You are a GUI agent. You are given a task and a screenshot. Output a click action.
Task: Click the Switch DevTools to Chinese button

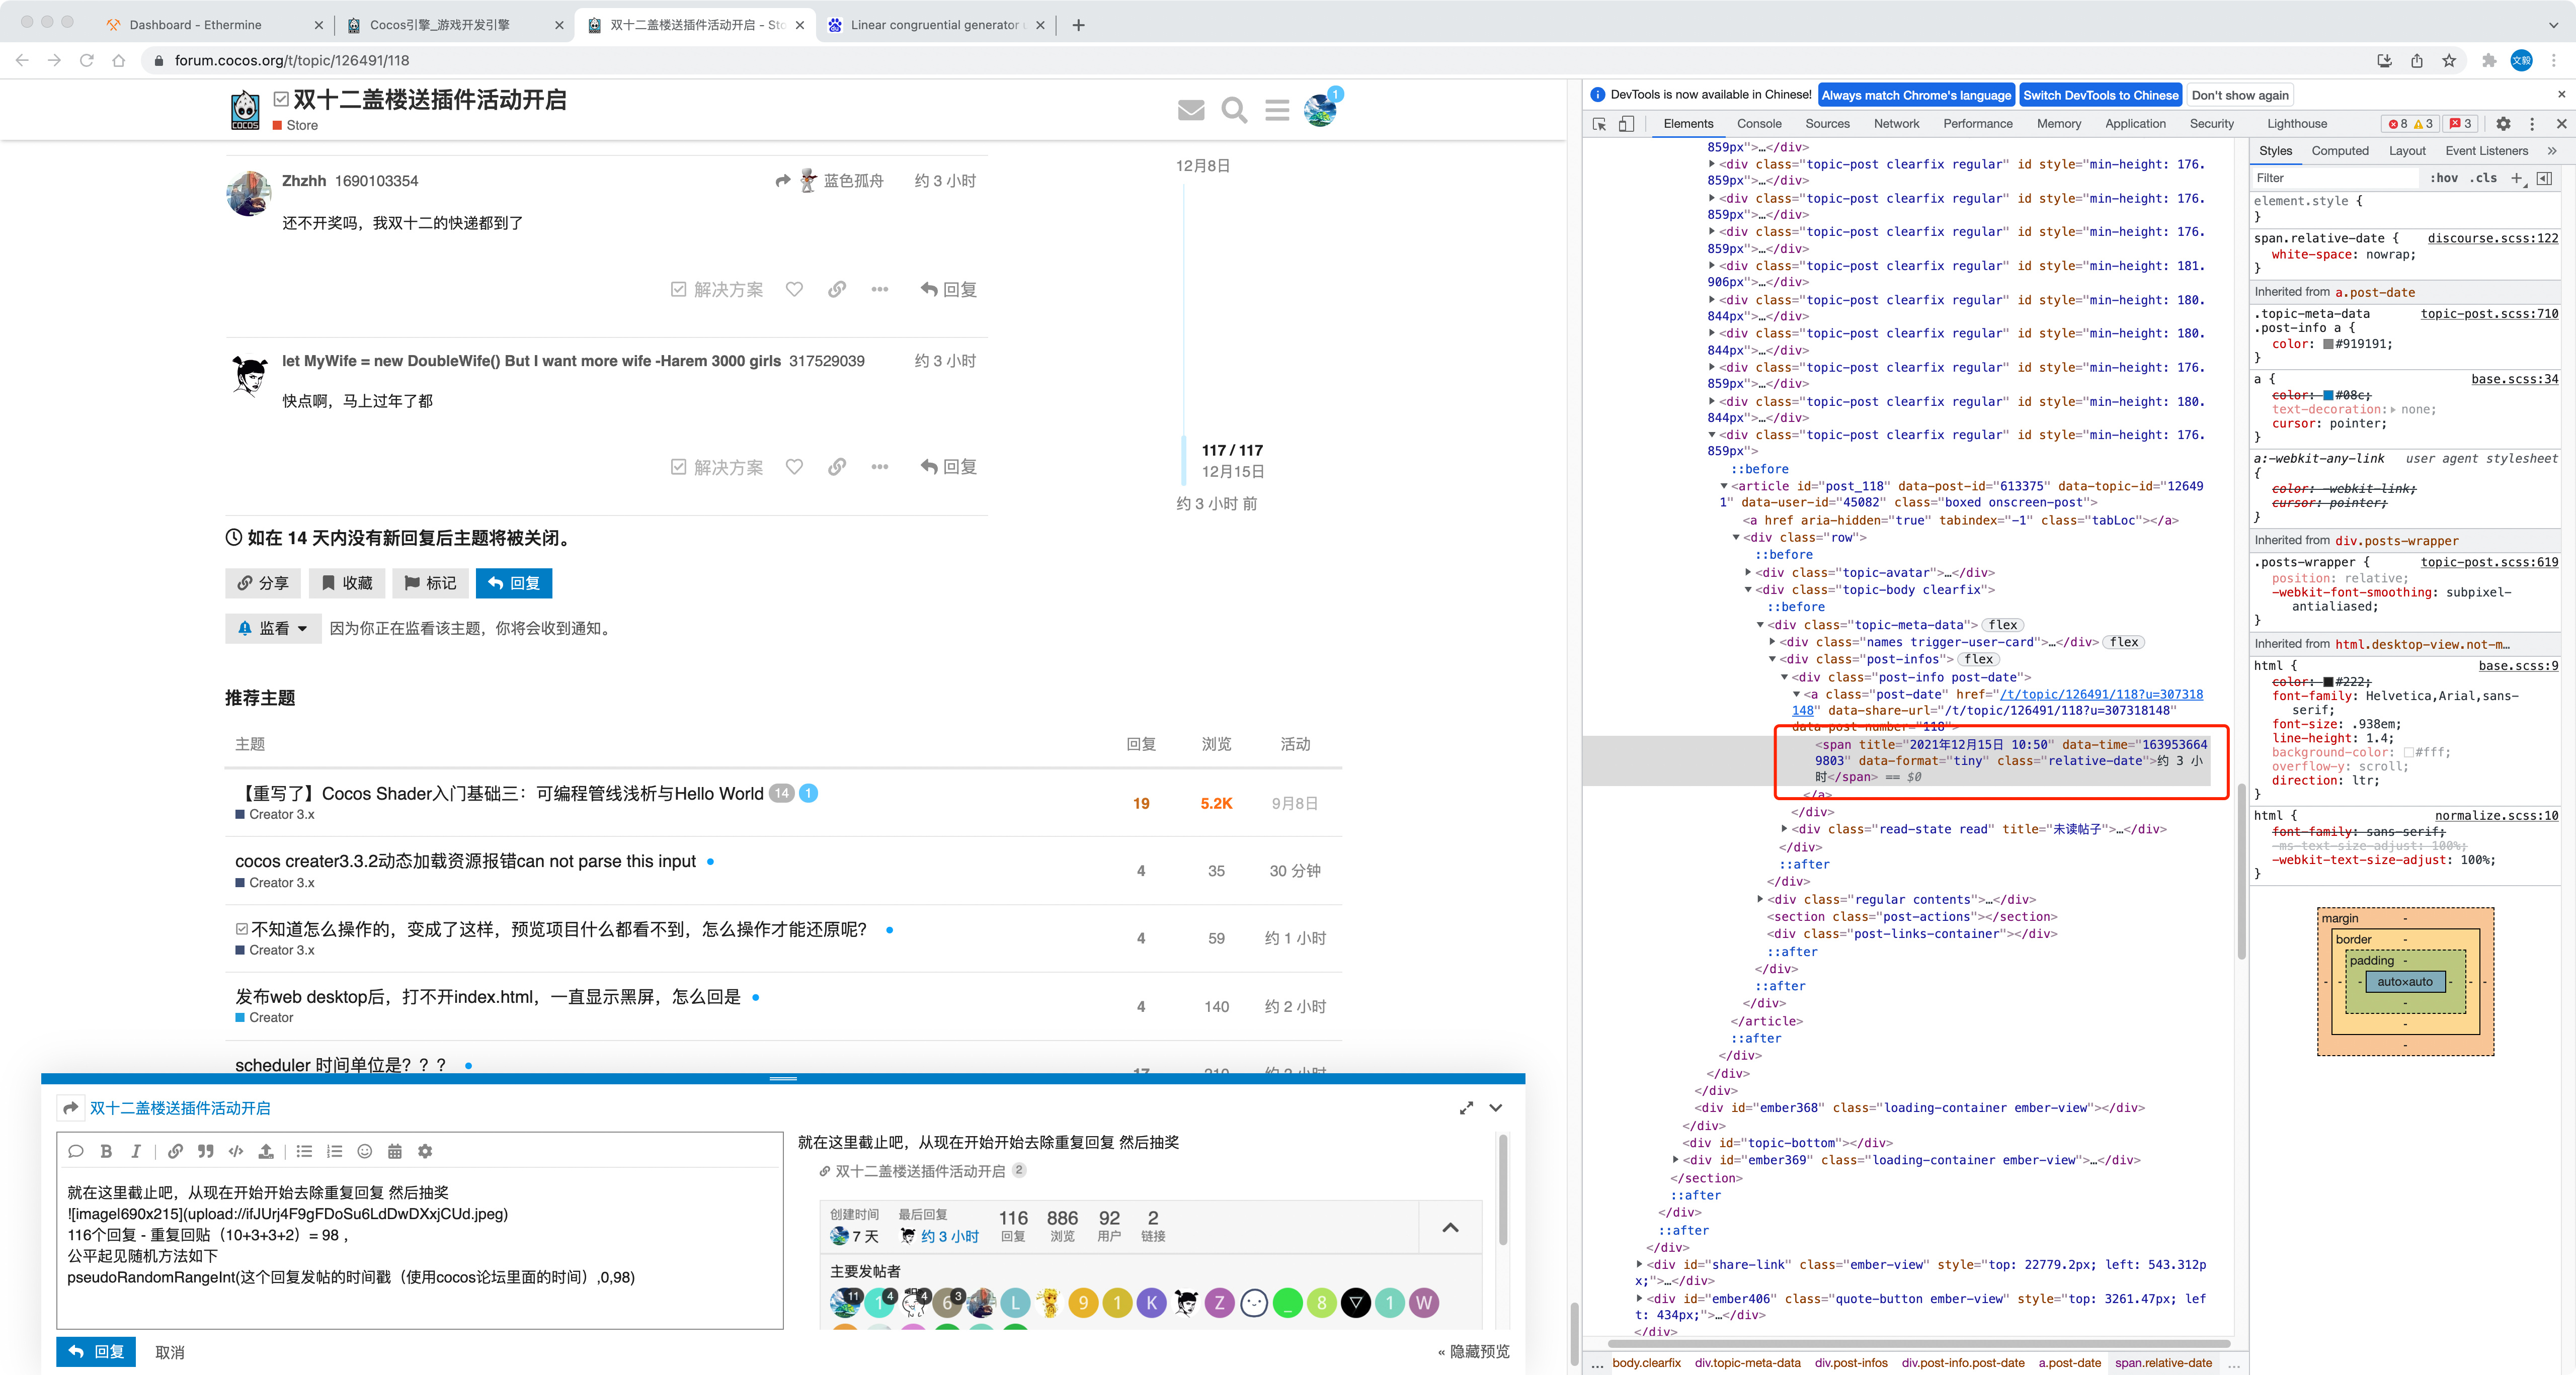point(2100,95)
